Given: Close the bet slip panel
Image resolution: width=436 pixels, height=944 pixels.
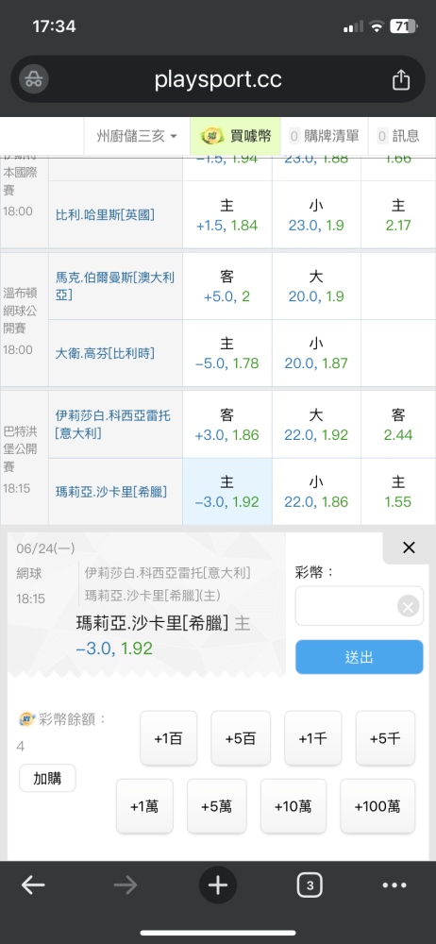Looking at the screenshot, I should pos(409,548).
